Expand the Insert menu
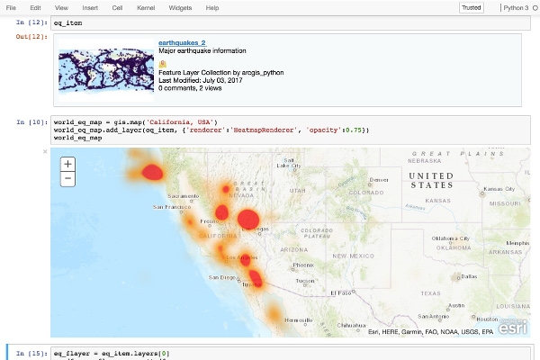Screen dimensions: 540x360 click(x=90, y=8)
